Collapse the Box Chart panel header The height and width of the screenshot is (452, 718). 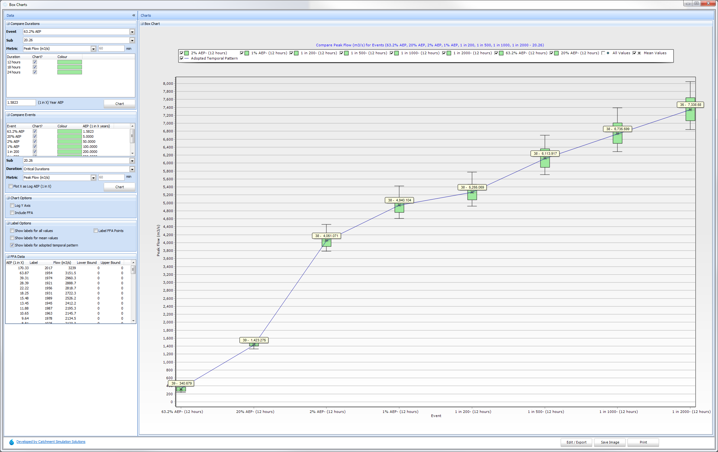[142, 24]
